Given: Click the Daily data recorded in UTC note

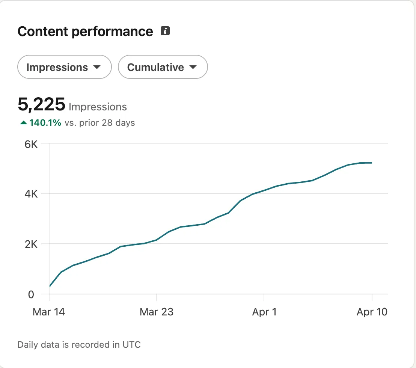Looking at the screenshot, I should (x=79, y=344).
